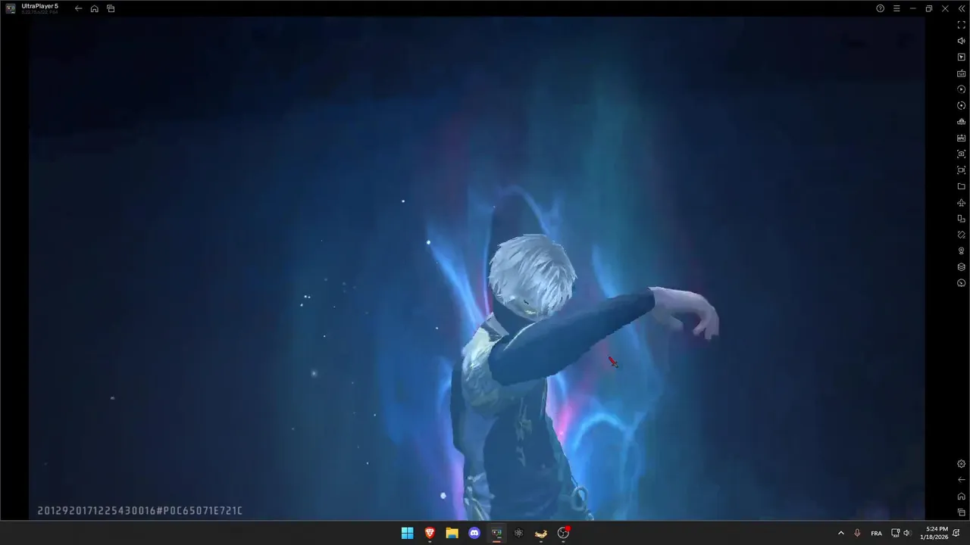Open the Help question mark icon
Screen dimensions: 970x545
click(880, 8)
